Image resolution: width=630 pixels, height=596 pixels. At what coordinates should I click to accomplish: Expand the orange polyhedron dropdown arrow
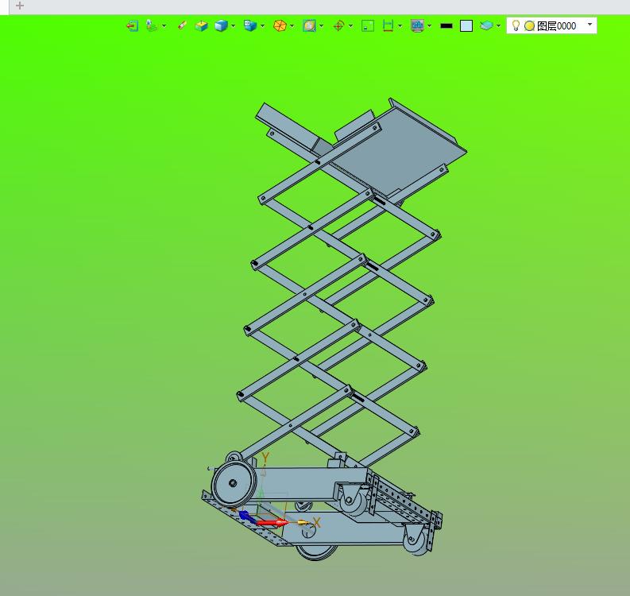(292, 25)
